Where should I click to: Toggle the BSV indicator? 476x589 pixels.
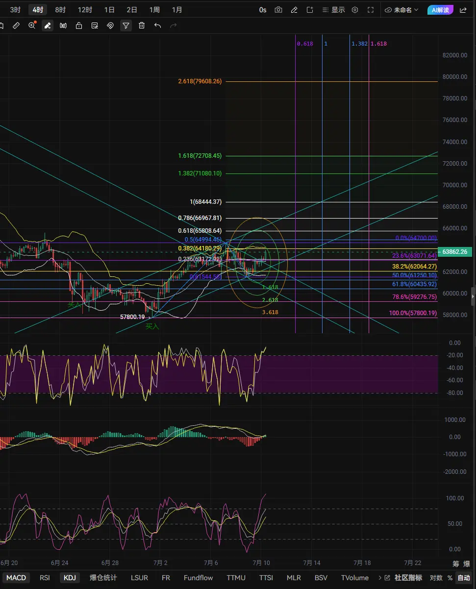(321, 578)
